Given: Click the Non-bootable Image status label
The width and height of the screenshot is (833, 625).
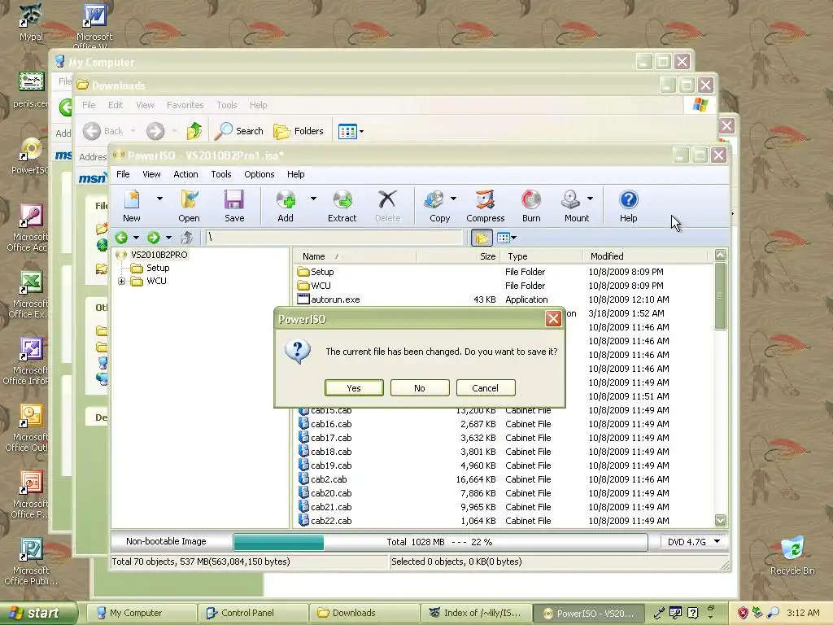Looking at the screenshot, I should click(x=166, y=541).
